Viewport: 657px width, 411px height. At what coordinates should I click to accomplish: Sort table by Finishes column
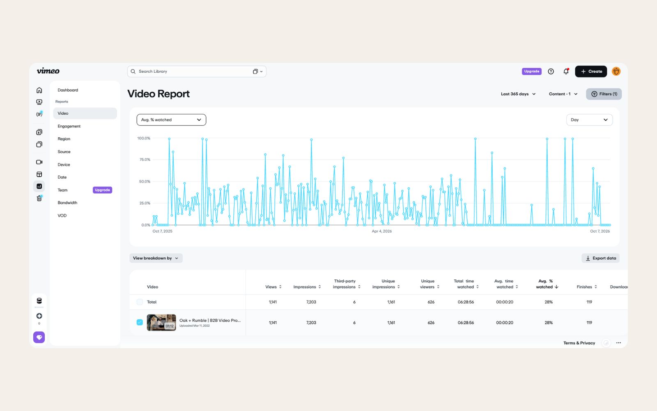pos(587,287)
